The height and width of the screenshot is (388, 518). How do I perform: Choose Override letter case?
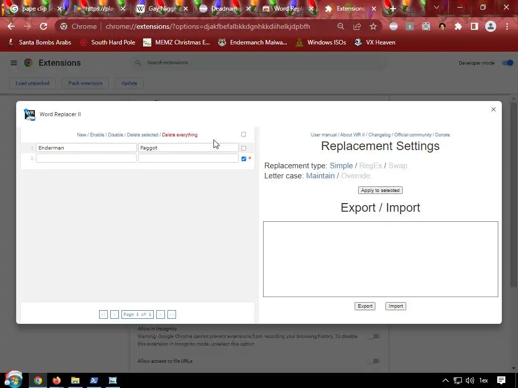356,176
